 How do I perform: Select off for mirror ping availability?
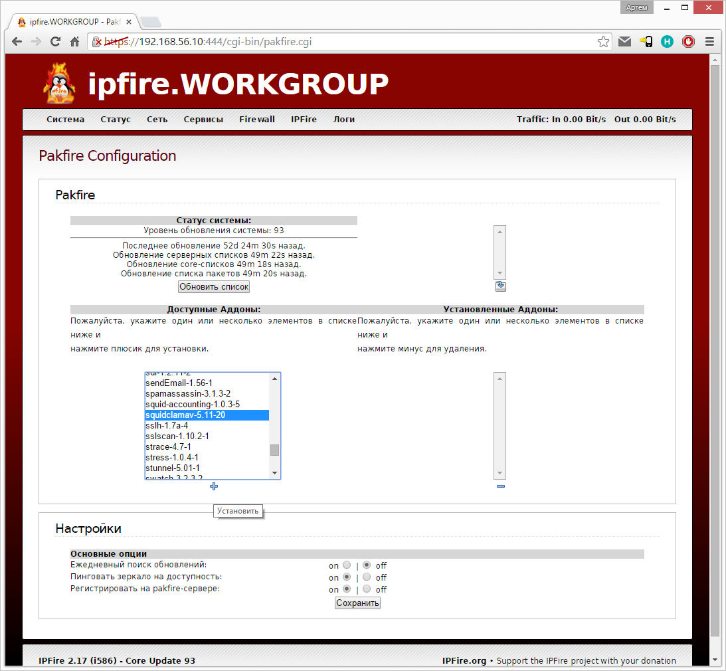click(x=367, y=577)
